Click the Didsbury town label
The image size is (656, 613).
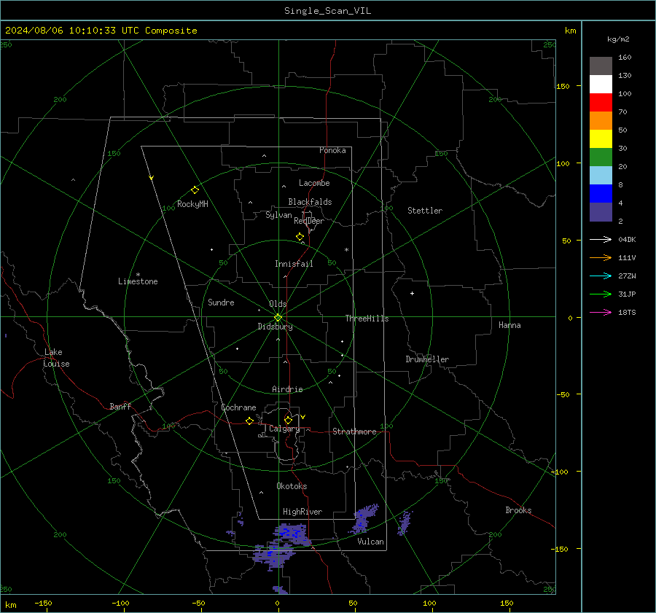[275, 327]
